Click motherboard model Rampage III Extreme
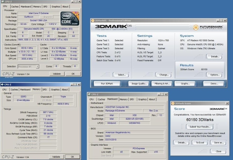233x160 pixels. [123, 111]
